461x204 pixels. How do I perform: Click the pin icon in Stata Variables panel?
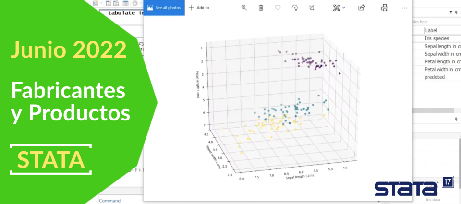[456, 12]
